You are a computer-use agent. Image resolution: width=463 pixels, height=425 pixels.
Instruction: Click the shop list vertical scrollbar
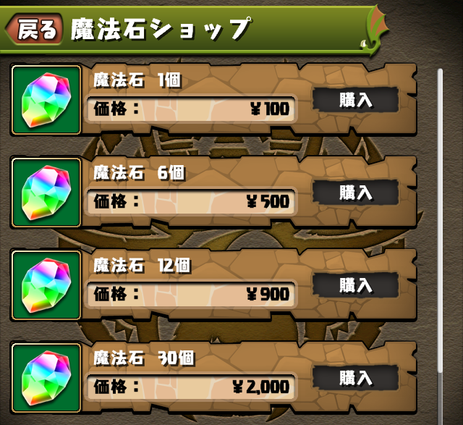[441, 245]
